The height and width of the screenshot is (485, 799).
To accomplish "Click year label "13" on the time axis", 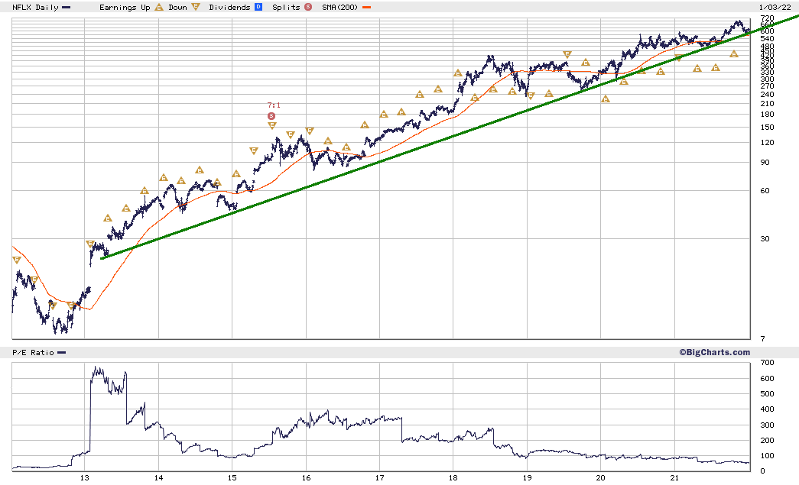I will click(85, 478).
